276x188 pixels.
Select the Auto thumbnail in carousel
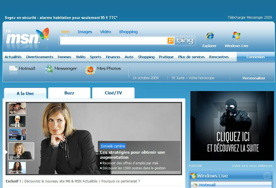click(17, 134)
